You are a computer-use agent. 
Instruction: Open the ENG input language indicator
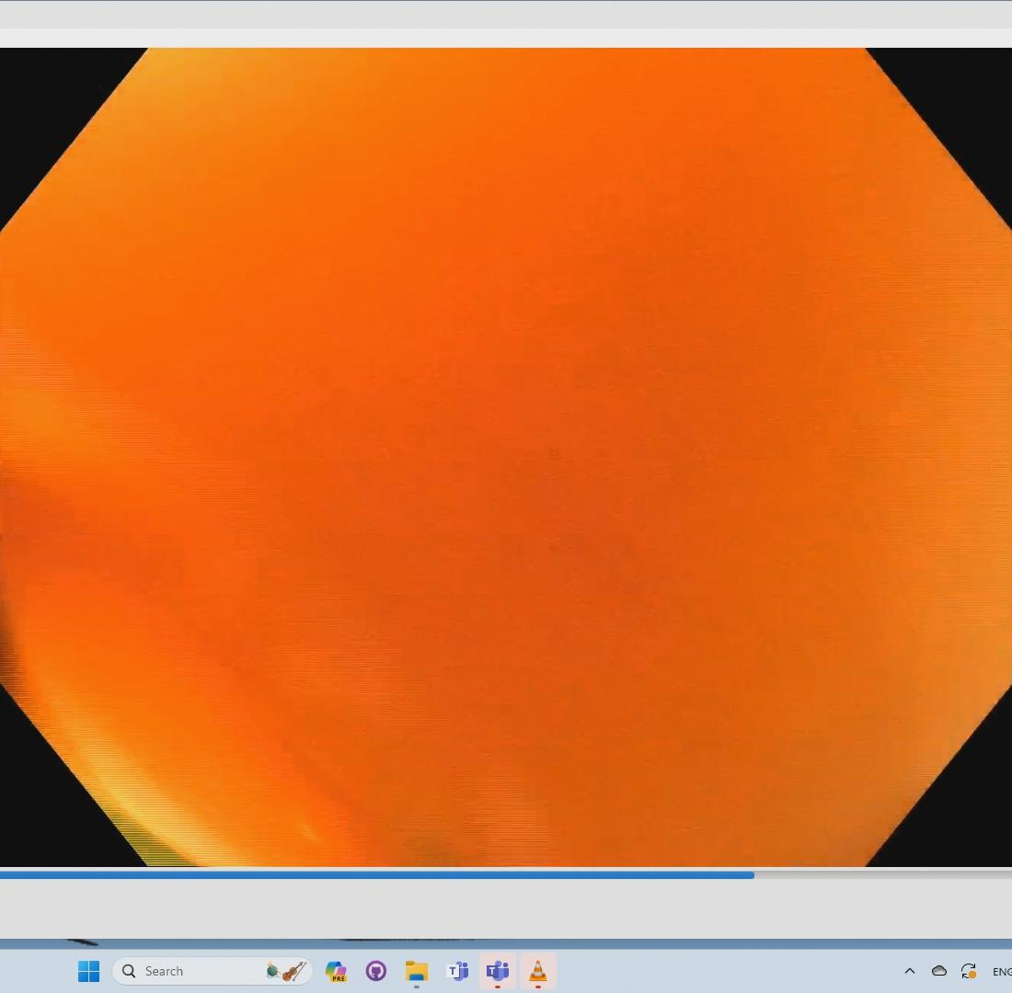coord(1002,971)
